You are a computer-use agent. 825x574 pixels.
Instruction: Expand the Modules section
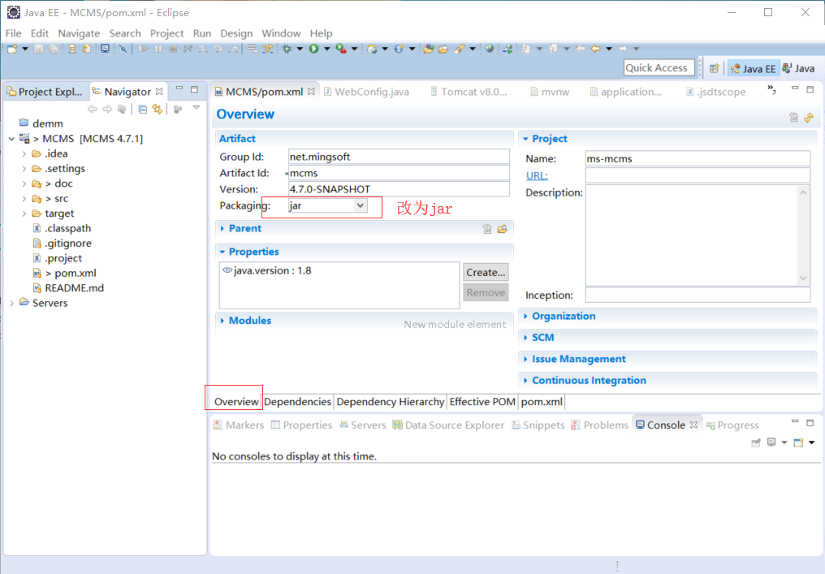coord(222,321)
